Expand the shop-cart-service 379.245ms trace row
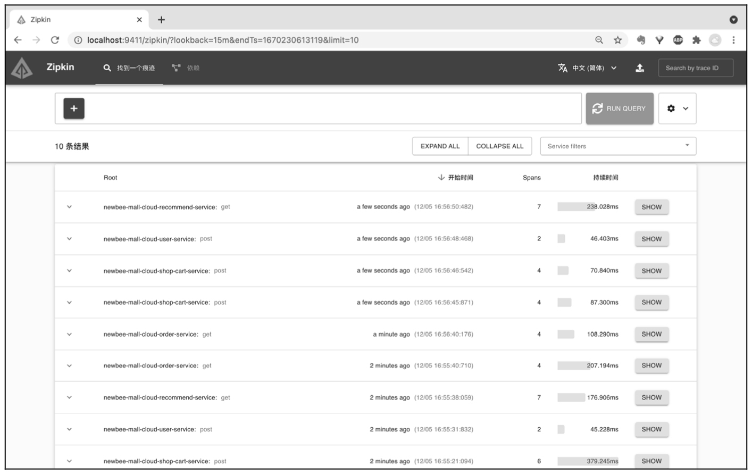The height and width of the screenshot is (474, 752). coord(69,461)
